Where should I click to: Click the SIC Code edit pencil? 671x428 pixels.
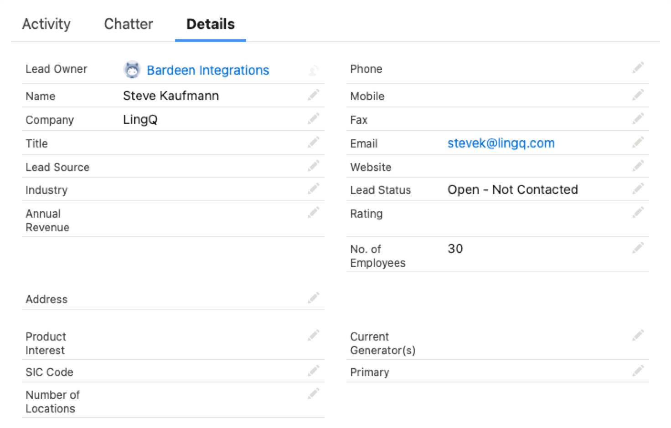(x=314, y=371)
